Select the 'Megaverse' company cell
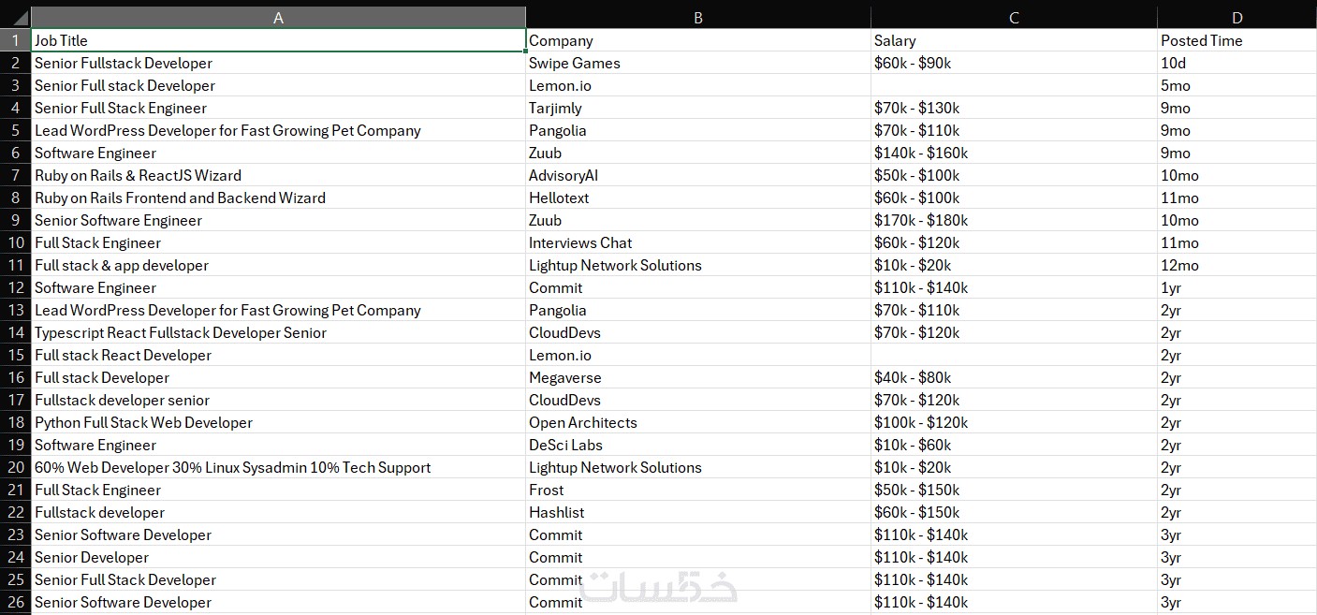The height and width of the screenshot is (615, 1317). [x=698, y=377]
